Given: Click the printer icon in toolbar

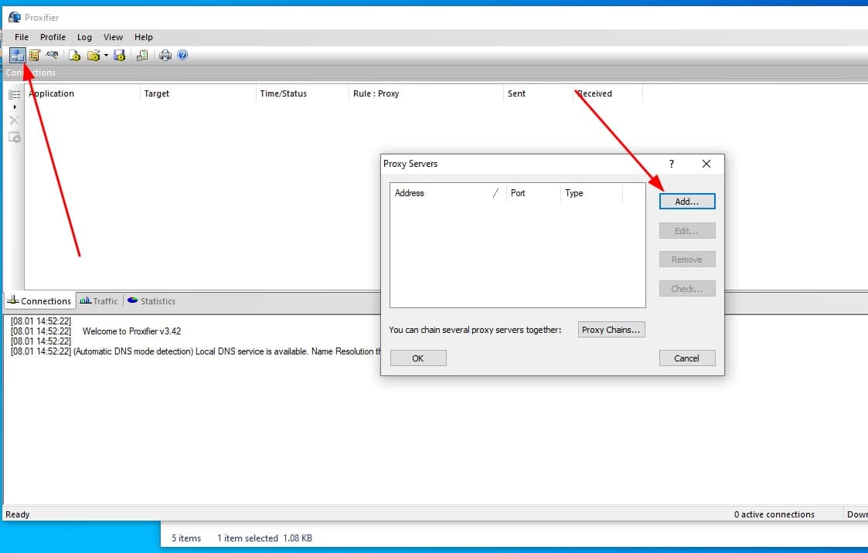Looking at the screenshot, I should 165,55.
